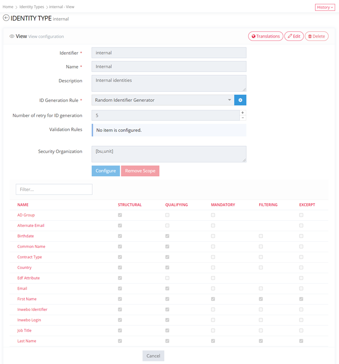This screenshot has height=364, width=339.
Task: Navigate to Identity Types breadcrumb
Action: point(31,7)
